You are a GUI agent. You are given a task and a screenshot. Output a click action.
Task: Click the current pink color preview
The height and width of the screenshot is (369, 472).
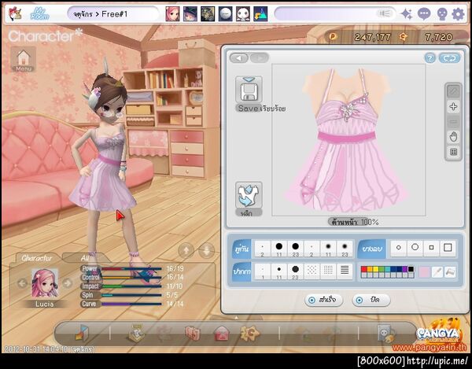tap(424, 272)
